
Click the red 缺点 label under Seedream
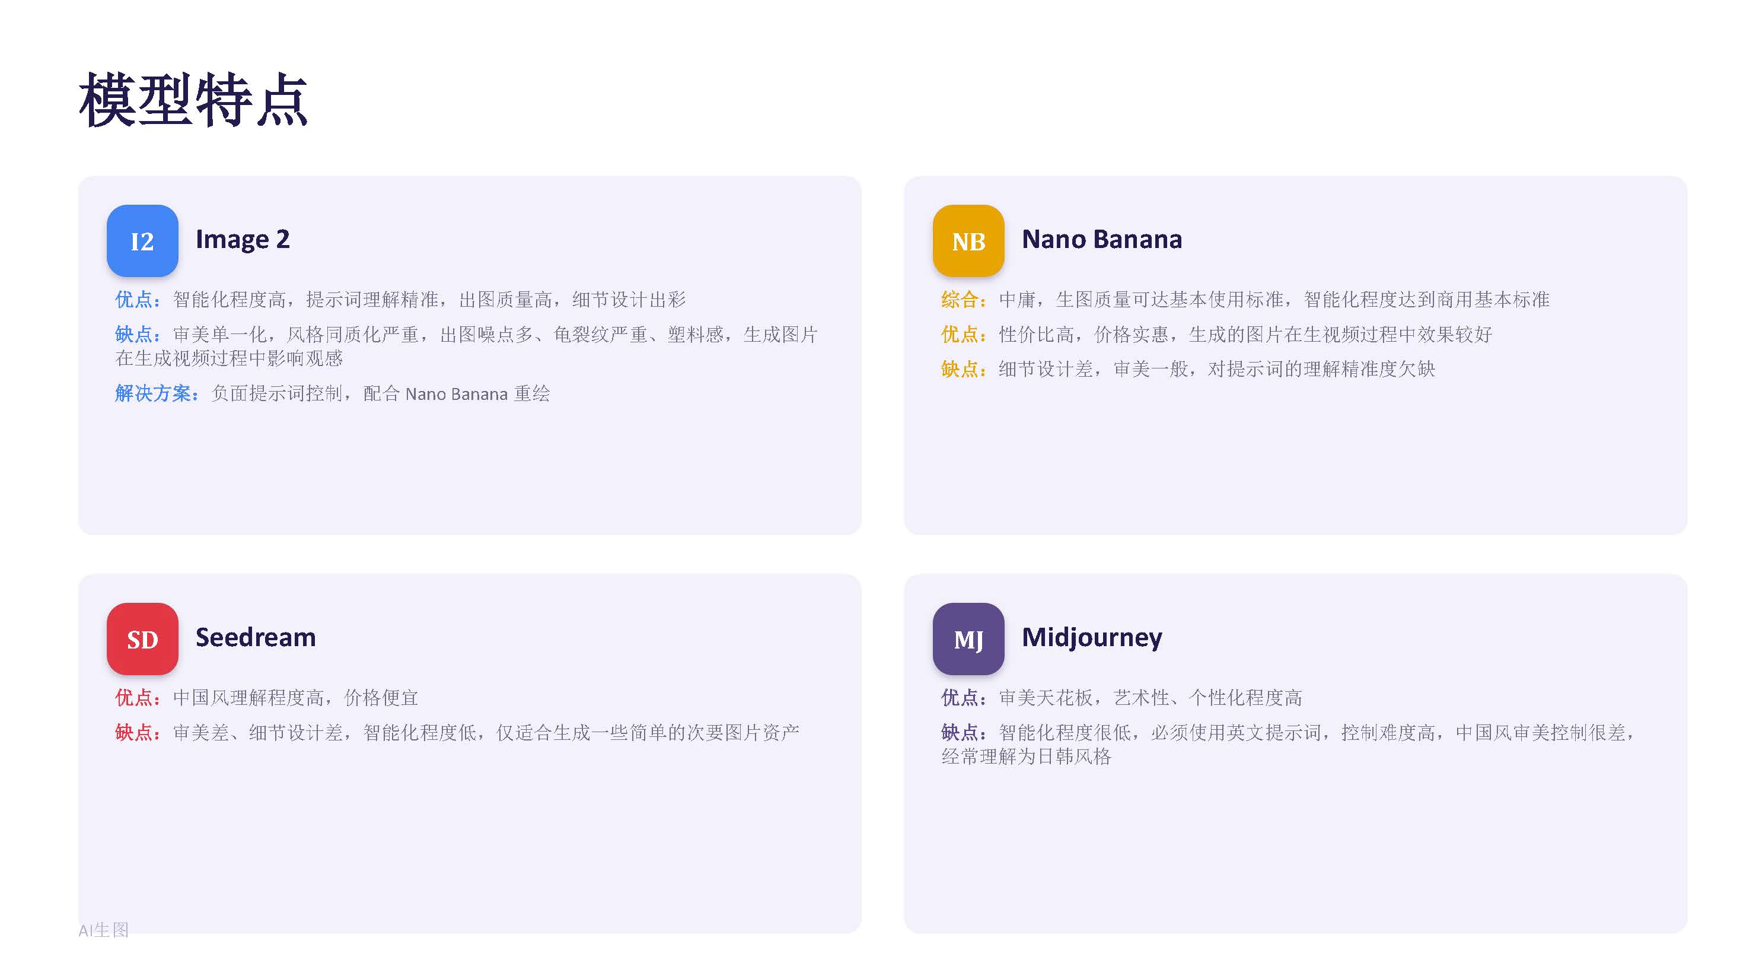[x=138, y=732]
